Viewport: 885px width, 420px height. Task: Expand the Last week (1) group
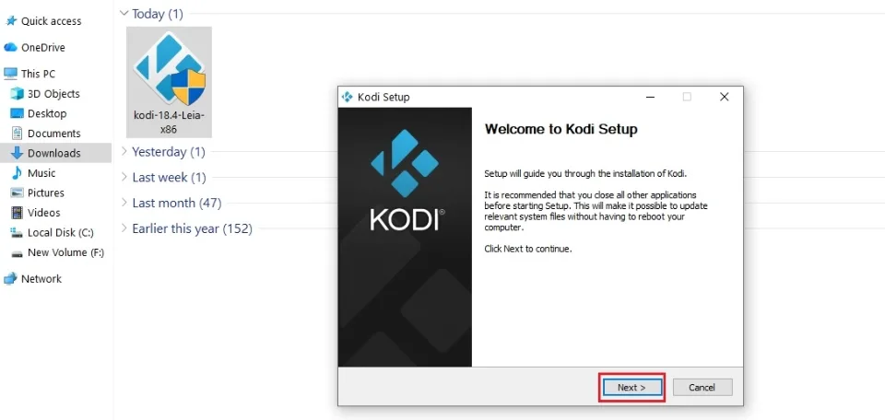124,178
